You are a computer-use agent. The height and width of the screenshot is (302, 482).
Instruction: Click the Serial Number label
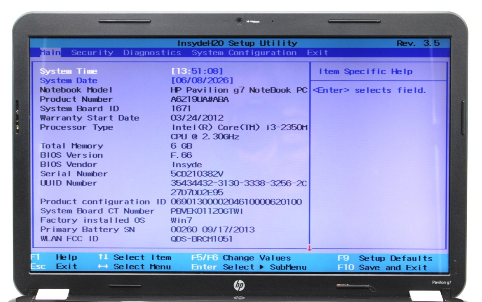click(x=74, y=174)
